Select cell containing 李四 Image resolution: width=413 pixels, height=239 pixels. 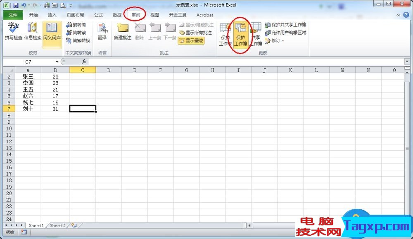click(x=28, y=83)
